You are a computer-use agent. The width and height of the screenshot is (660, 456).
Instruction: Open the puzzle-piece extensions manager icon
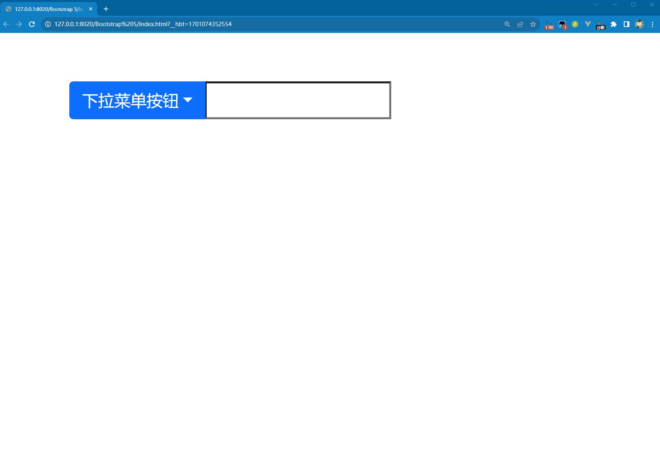click(x=614, y=24)
